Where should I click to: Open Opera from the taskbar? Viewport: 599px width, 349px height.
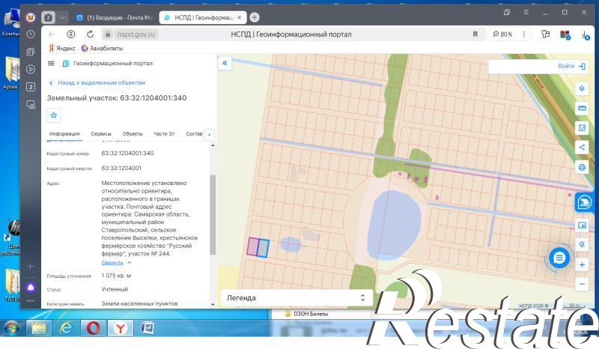[93, 328]
